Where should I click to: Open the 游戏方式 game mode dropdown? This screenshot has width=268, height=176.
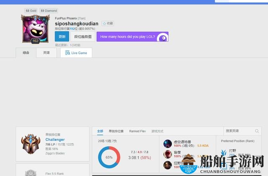[157, 131]
